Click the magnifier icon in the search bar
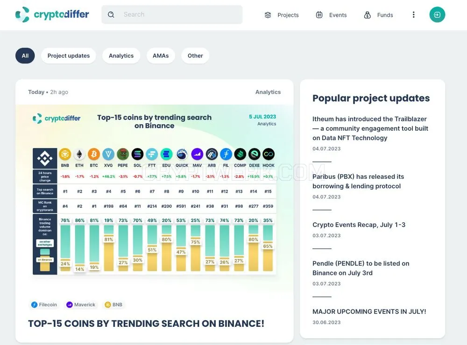467x345 pixels. [x=111, y=14]
